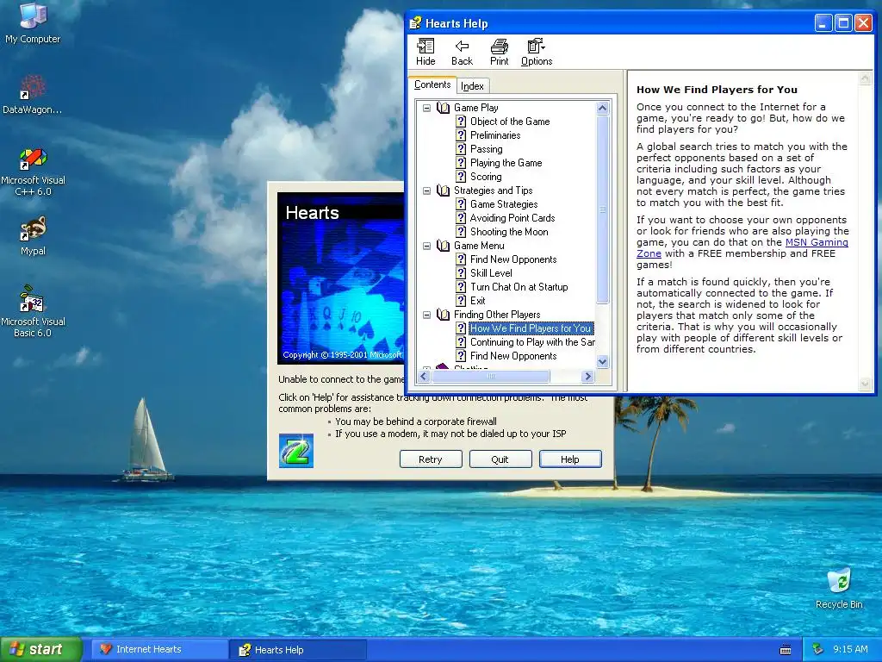Click contents tree horizontal scroll right arrow
Image resolution: width=882 pixels, height=662 pixels.
pos(587,376)
